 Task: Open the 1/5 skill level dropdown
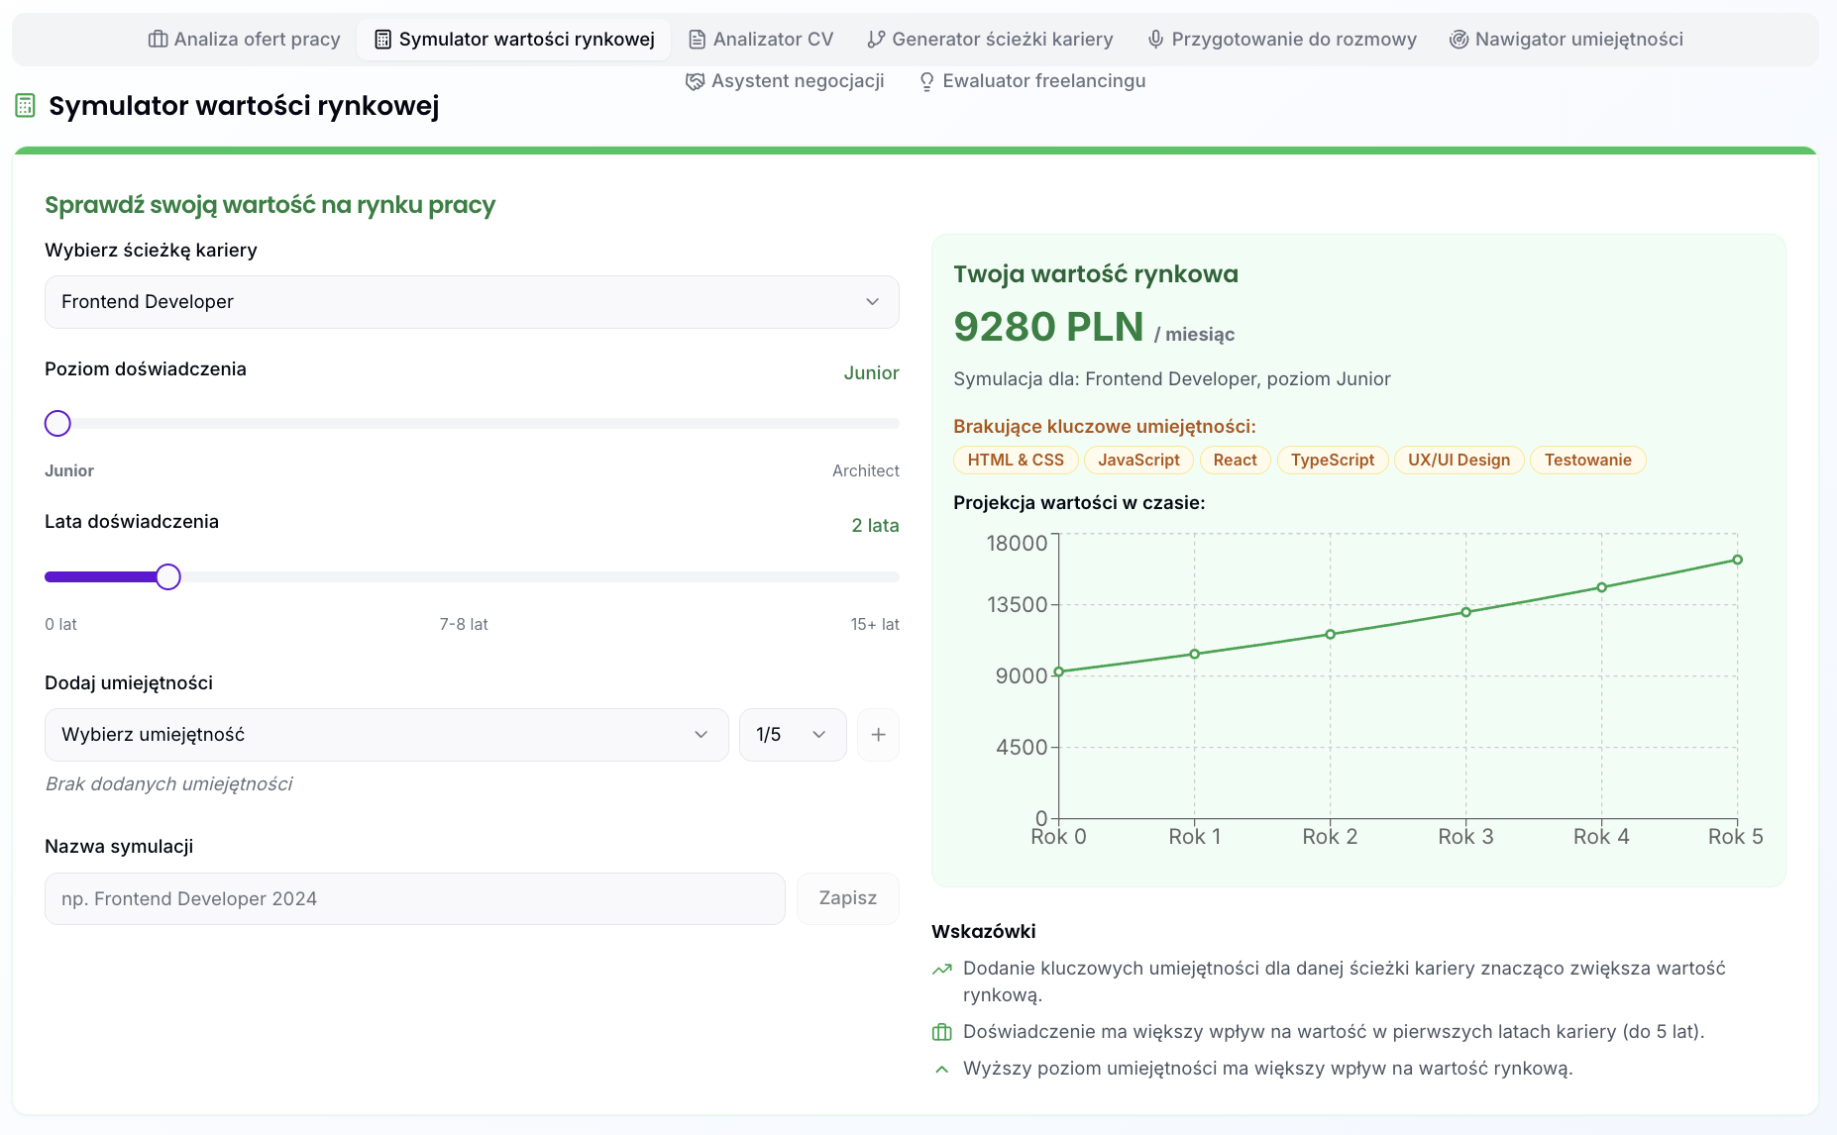point(793,735)
